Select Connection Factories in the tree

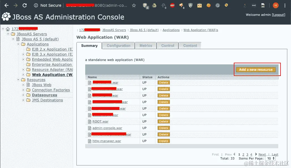pyautogui.click(x=51, y=90)
